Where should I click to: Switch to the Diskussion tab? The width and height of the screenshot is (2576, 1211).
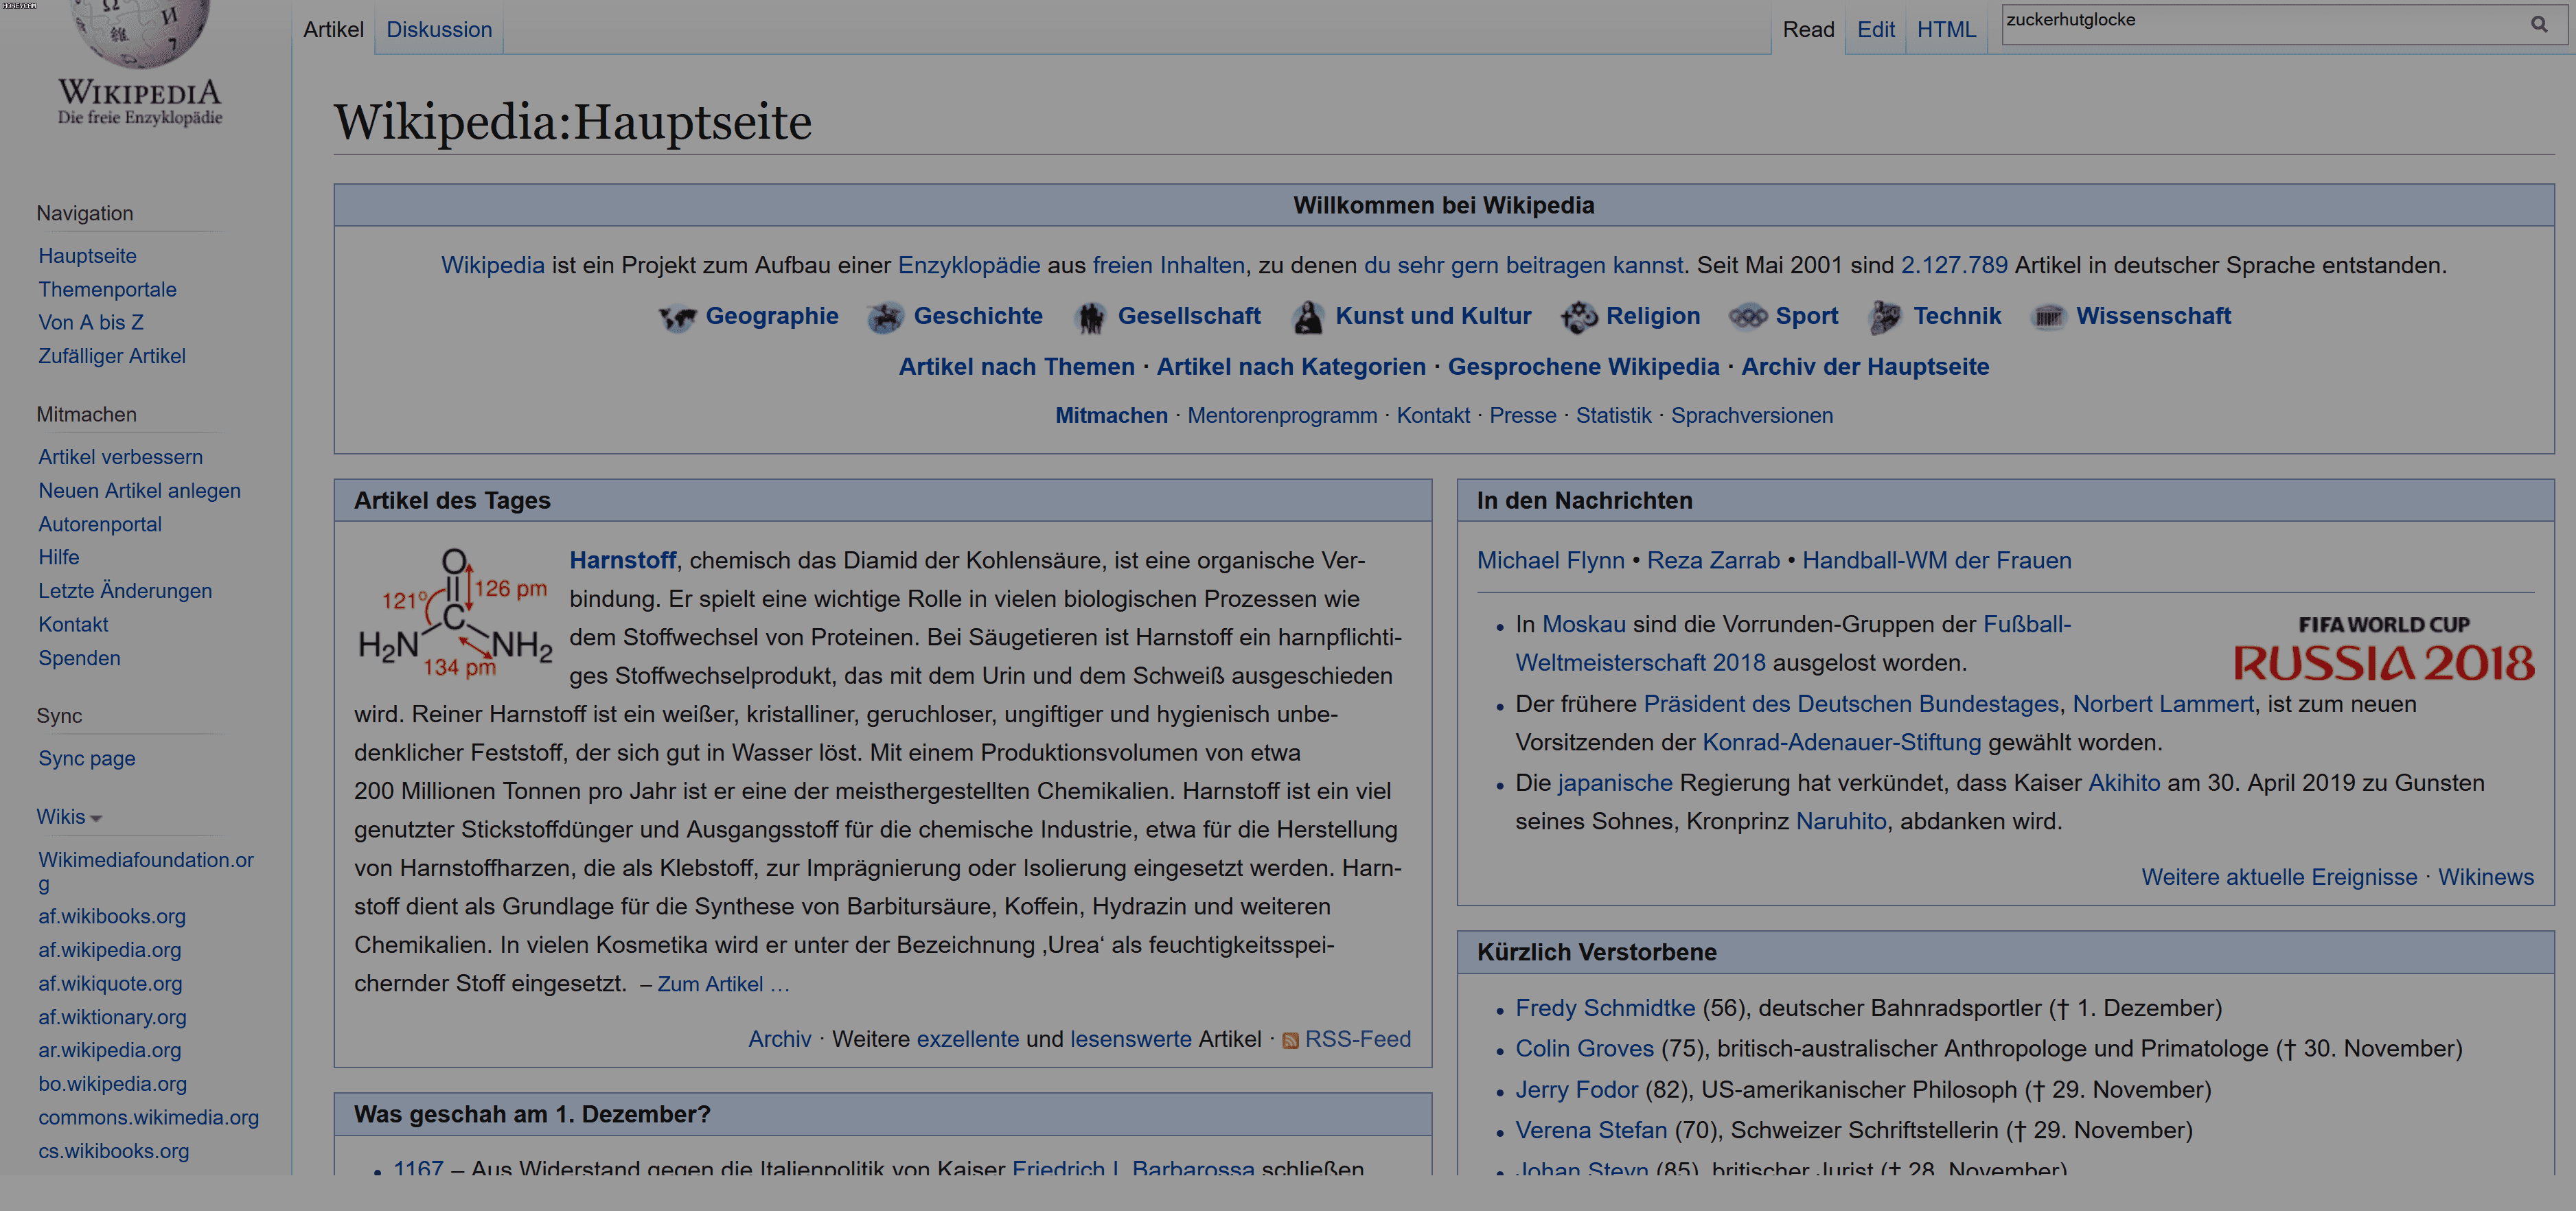coord(439,30)
